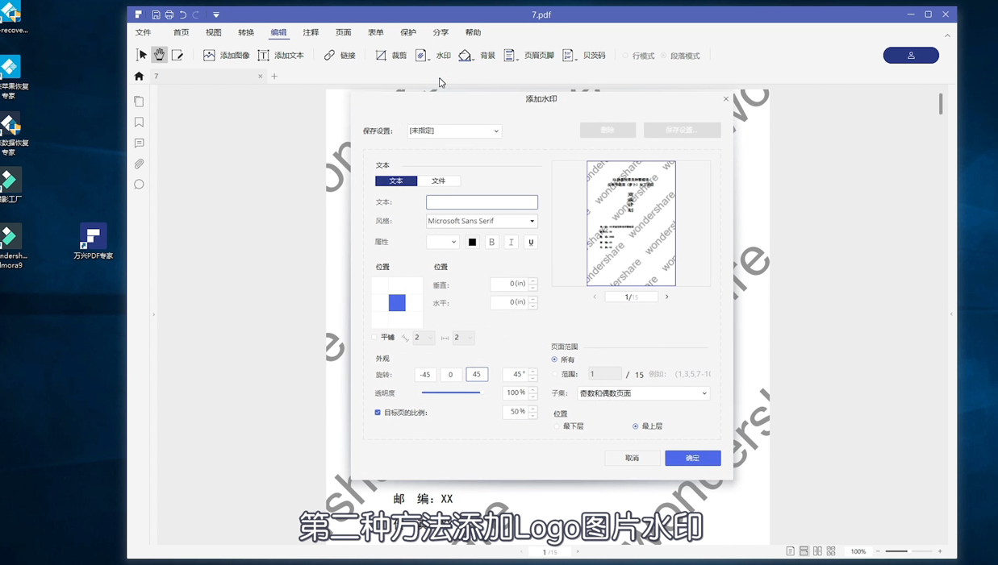Click the black text color swatch

click(x=472, y=242)
